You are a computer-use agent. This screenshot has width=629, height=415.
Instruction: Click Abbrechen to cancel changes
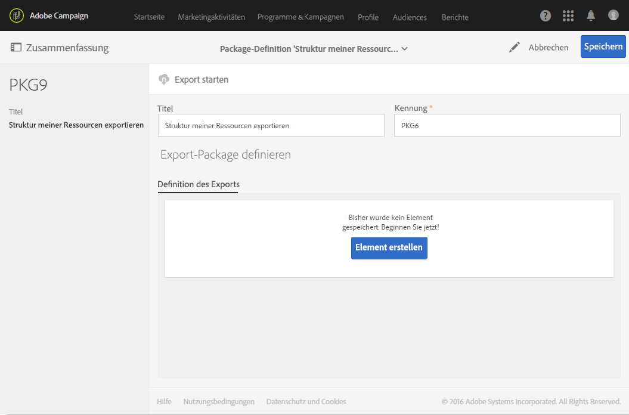[x=549, y=47]
